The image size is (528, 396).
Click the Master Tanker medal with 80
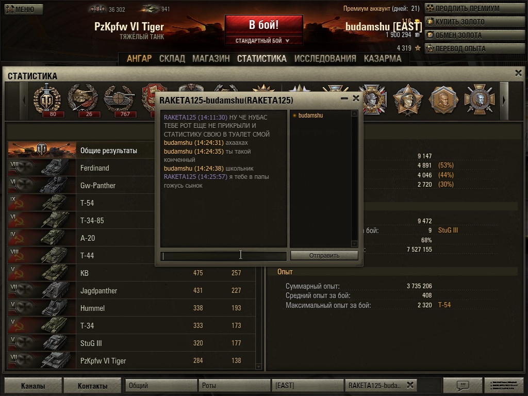pos(47,100)
